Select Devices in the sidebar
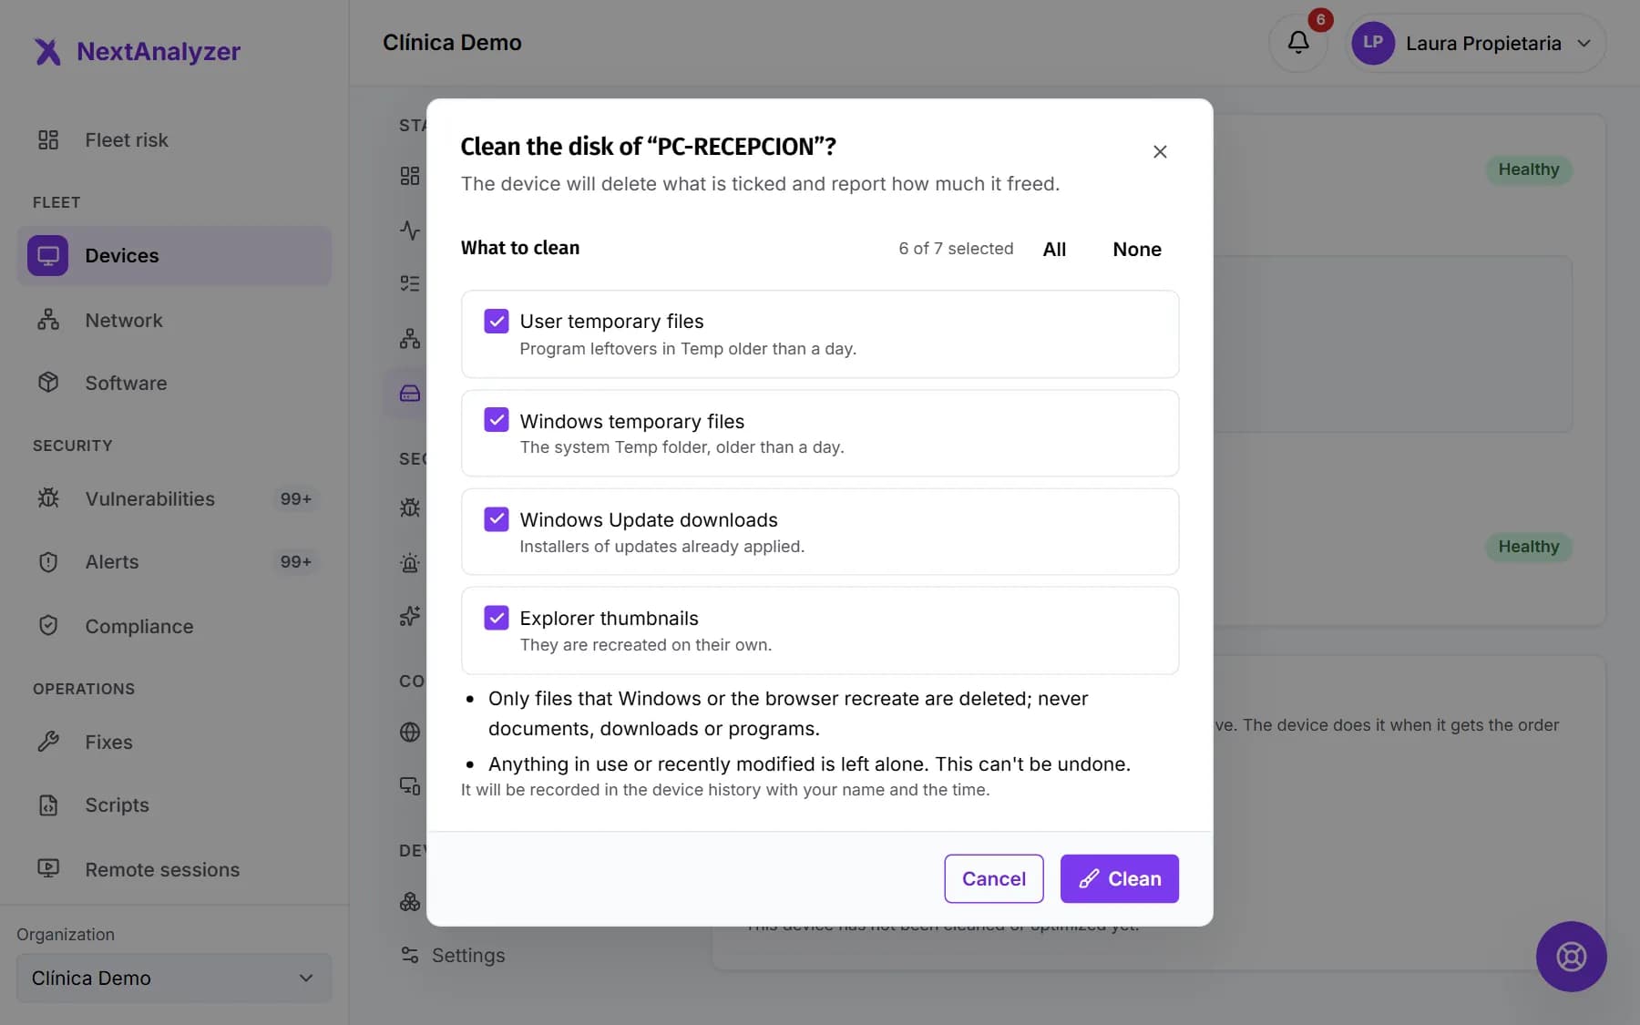The image size is (1640, 1025). click(174, 255)
